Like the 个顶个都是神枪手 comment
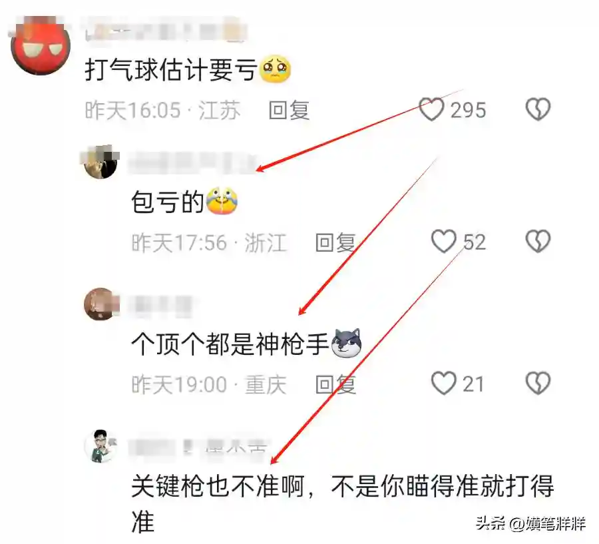This screenshot has width=599, height=544. [x=443, y=384]
